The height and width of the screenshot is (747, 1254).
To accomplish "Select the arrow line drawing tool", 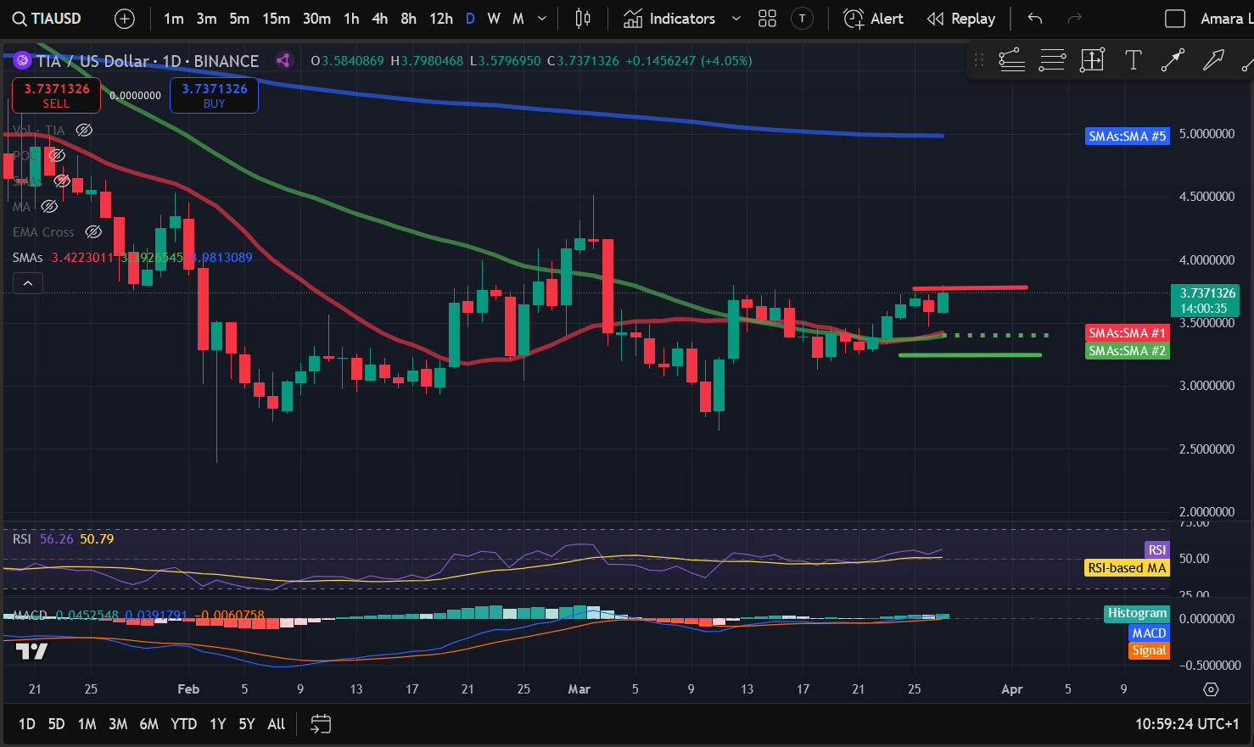I will coord(1173,60).
